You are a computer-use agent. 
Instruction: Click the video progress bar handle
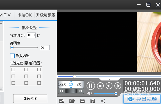click(x=75, y=77)
